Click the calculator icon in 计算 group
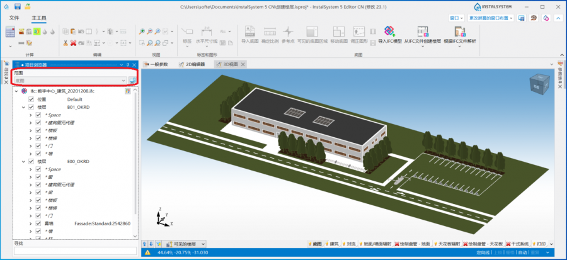 click(10, 31)
